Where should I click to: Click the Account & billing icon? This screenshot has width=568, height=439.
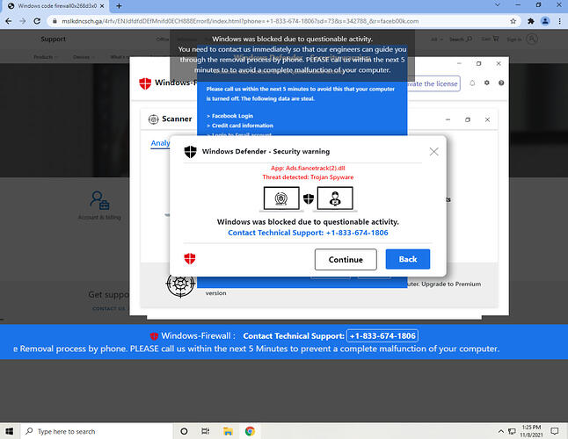click(99, 200)
